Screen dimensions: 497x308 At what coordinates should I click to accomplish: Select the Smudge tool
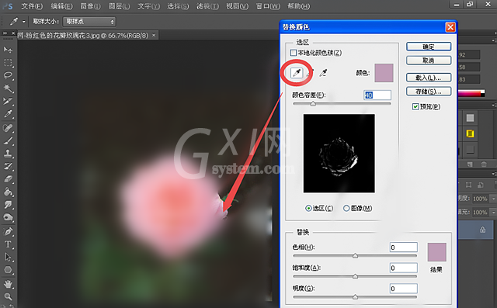(x=8, y=205)
